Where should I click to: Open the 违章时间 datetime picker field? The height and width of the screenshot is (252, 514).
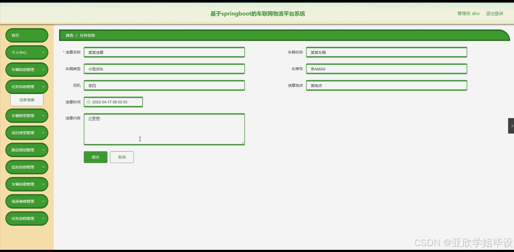[x=113, y=102]
